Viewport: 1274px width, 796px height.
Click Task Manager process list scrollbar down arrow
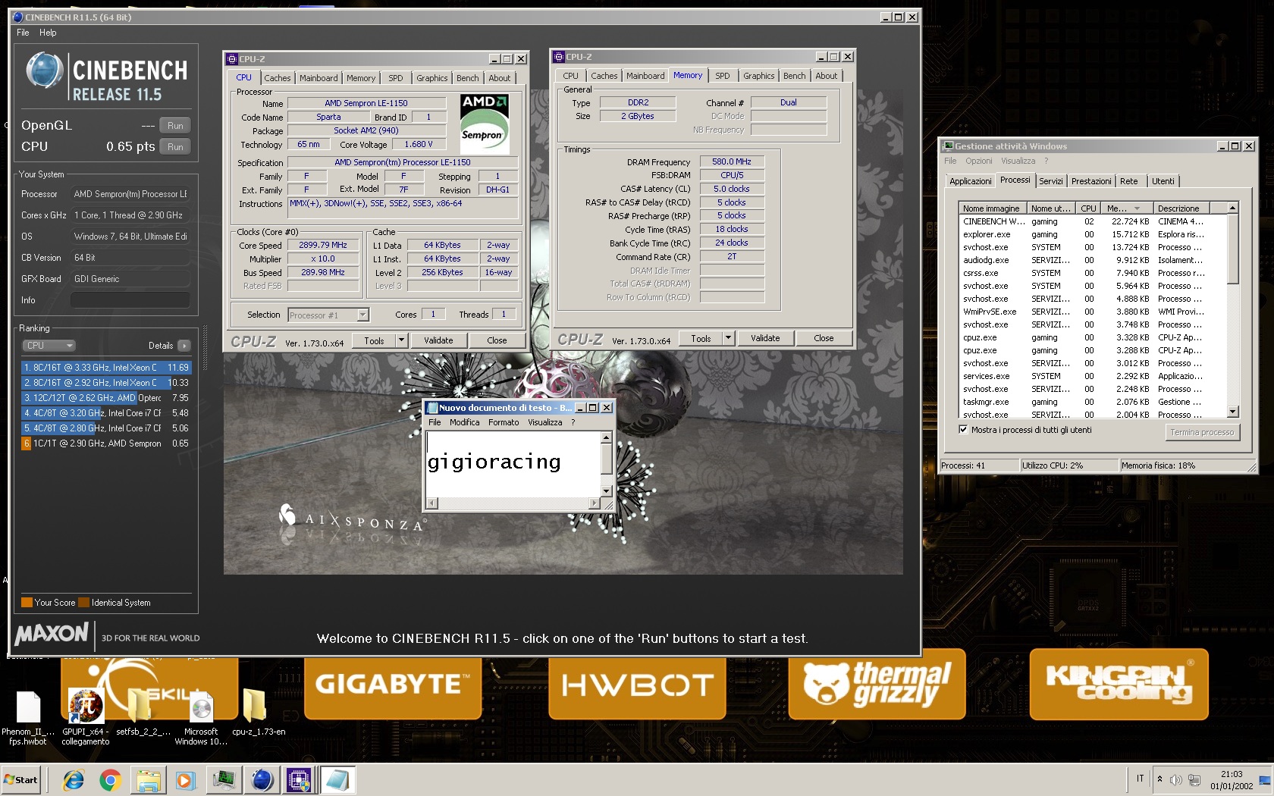[x=1232, y=412]
